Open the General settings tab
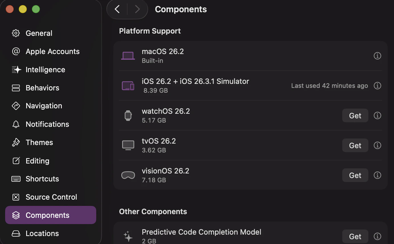394x244 pixels. pyautogui.click(x=51, y=33)
